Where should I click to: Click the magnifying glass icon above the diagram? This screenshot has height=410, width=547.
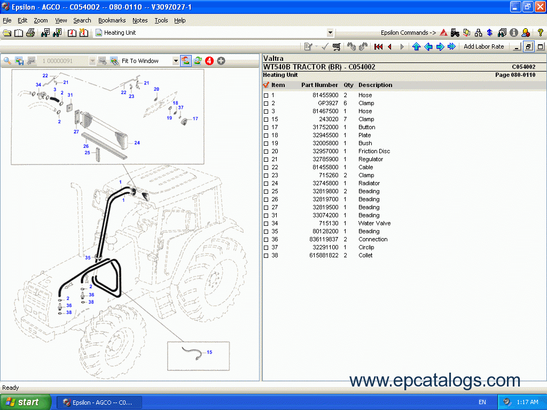(7, 61)
